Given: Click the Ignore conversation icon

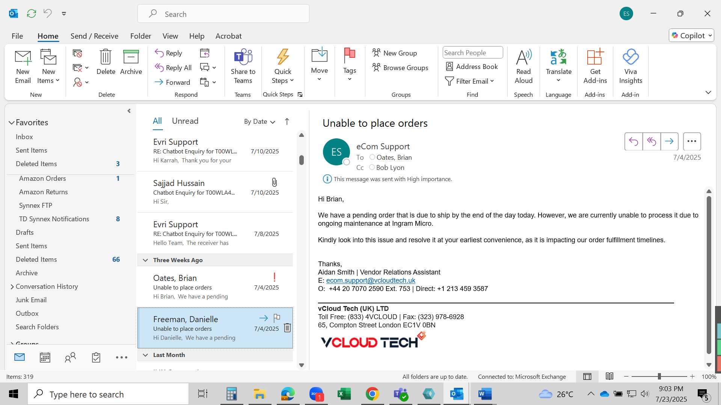Looking at the screenshot, I should (77, 54).
